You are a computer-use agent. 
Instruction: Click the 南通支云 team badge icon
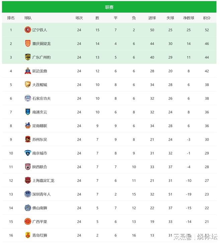click(27, 112)
